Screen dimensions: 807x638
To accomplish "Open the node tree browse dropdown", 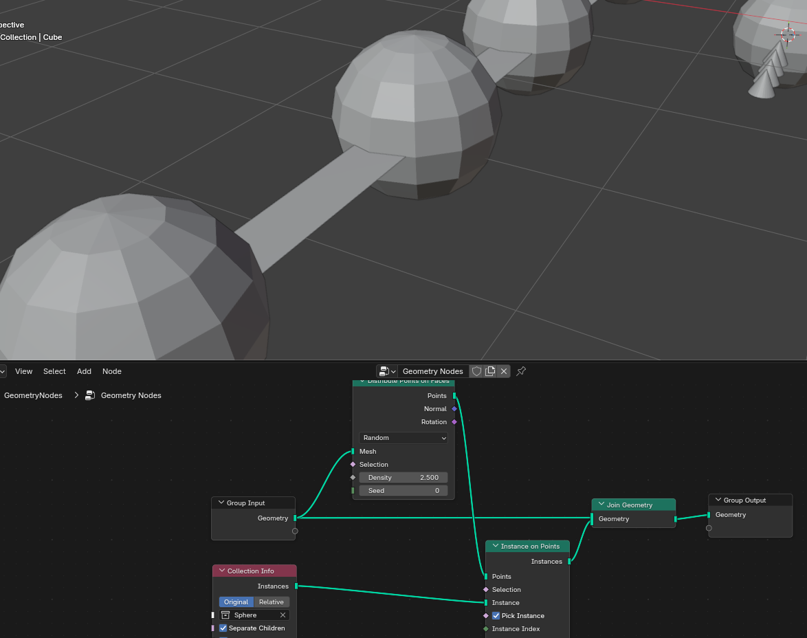I will click(x=387, y=371).
